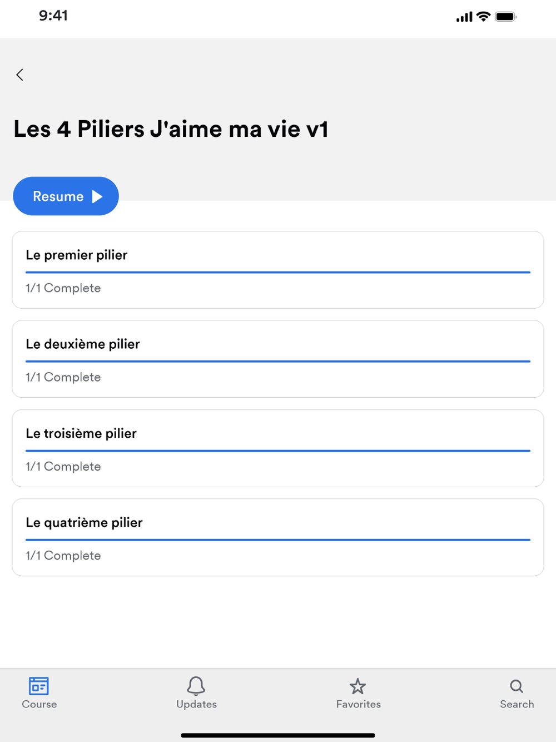Click the play triangle on Resume

[97, 196]
